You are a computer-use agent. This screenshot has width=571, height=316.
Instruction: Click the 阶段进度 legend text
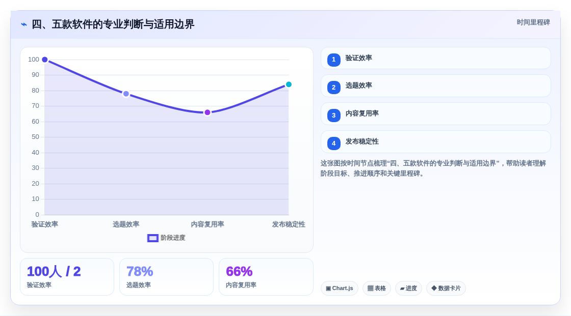click(x=173, y=238)
